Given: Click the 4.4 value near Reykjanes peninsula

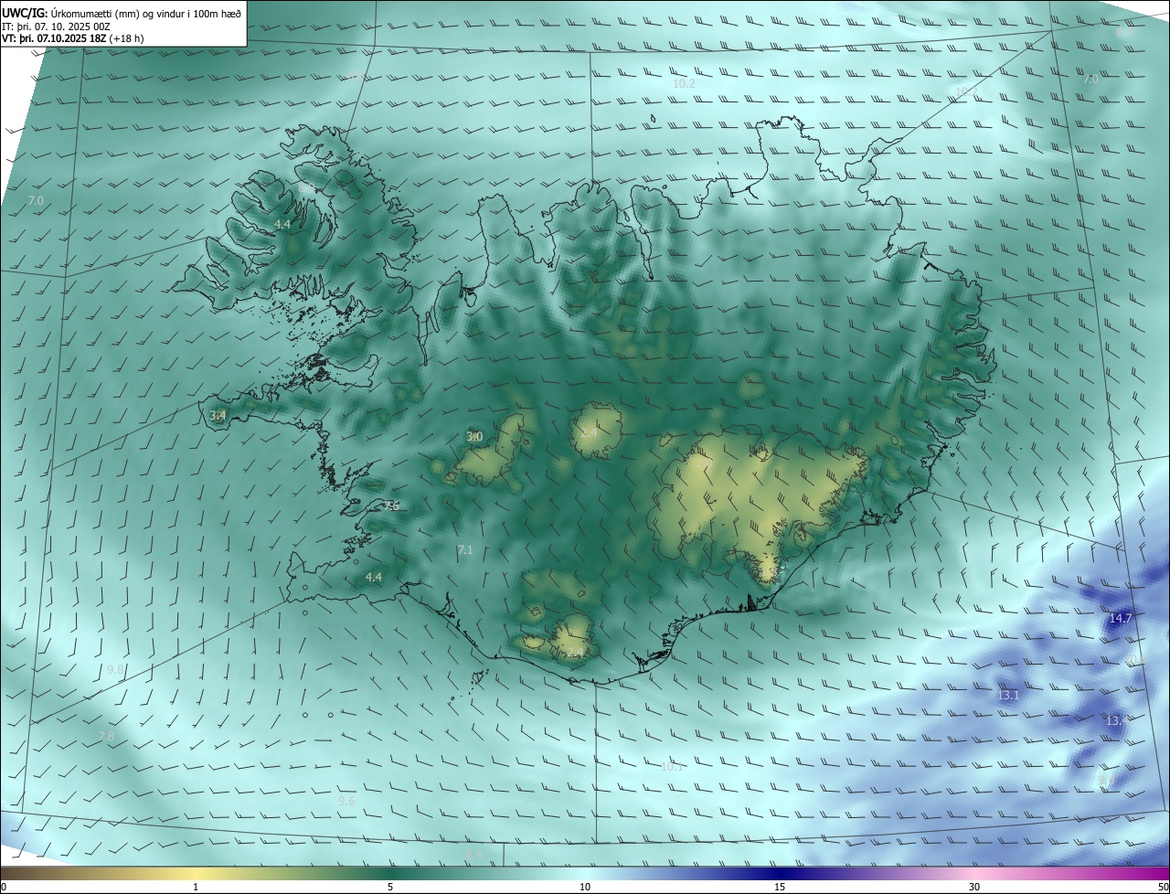Looking at the screenshot, I should (x=373, y=578).
